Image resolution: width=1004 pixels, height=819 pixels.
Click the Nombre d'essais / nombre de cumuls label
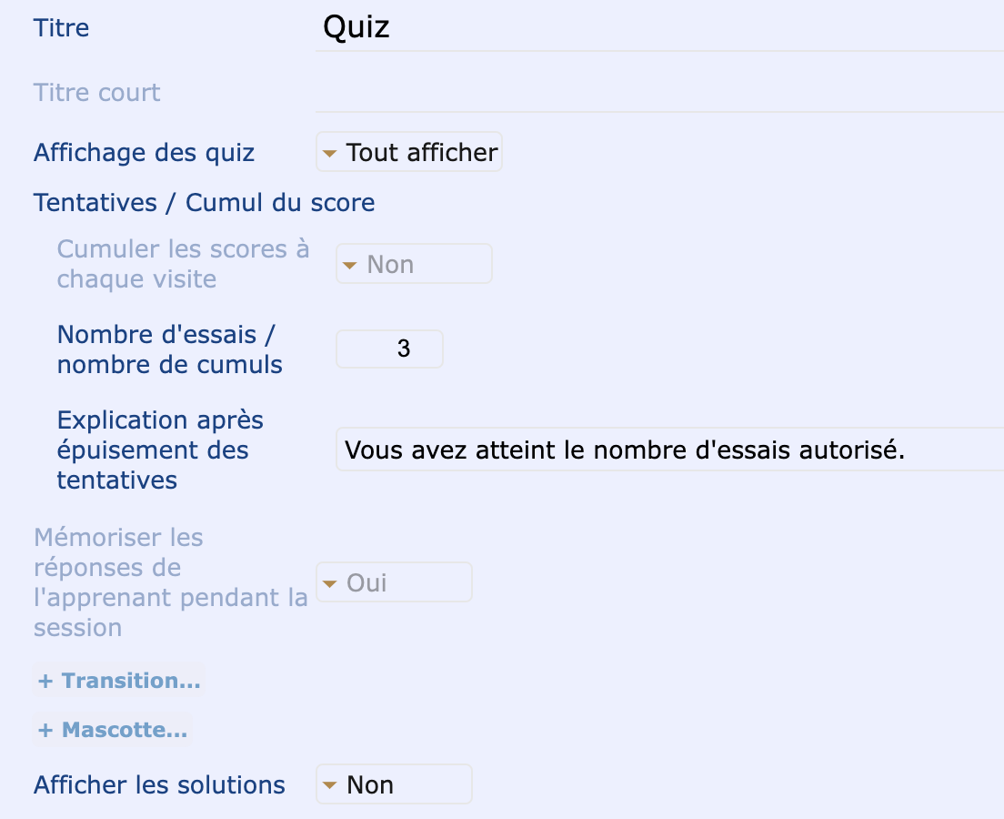click(170, 349)
